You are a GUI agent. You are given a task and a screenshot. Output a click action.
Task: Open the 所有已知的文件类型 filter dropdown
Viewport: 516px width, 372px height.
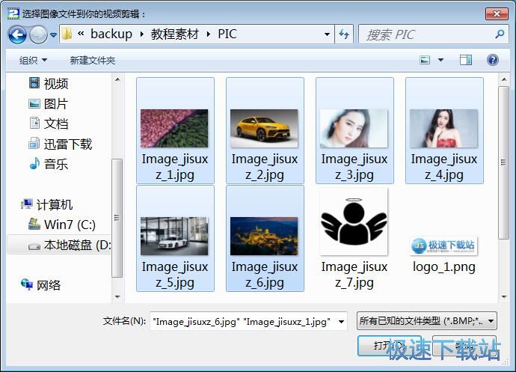426,321
